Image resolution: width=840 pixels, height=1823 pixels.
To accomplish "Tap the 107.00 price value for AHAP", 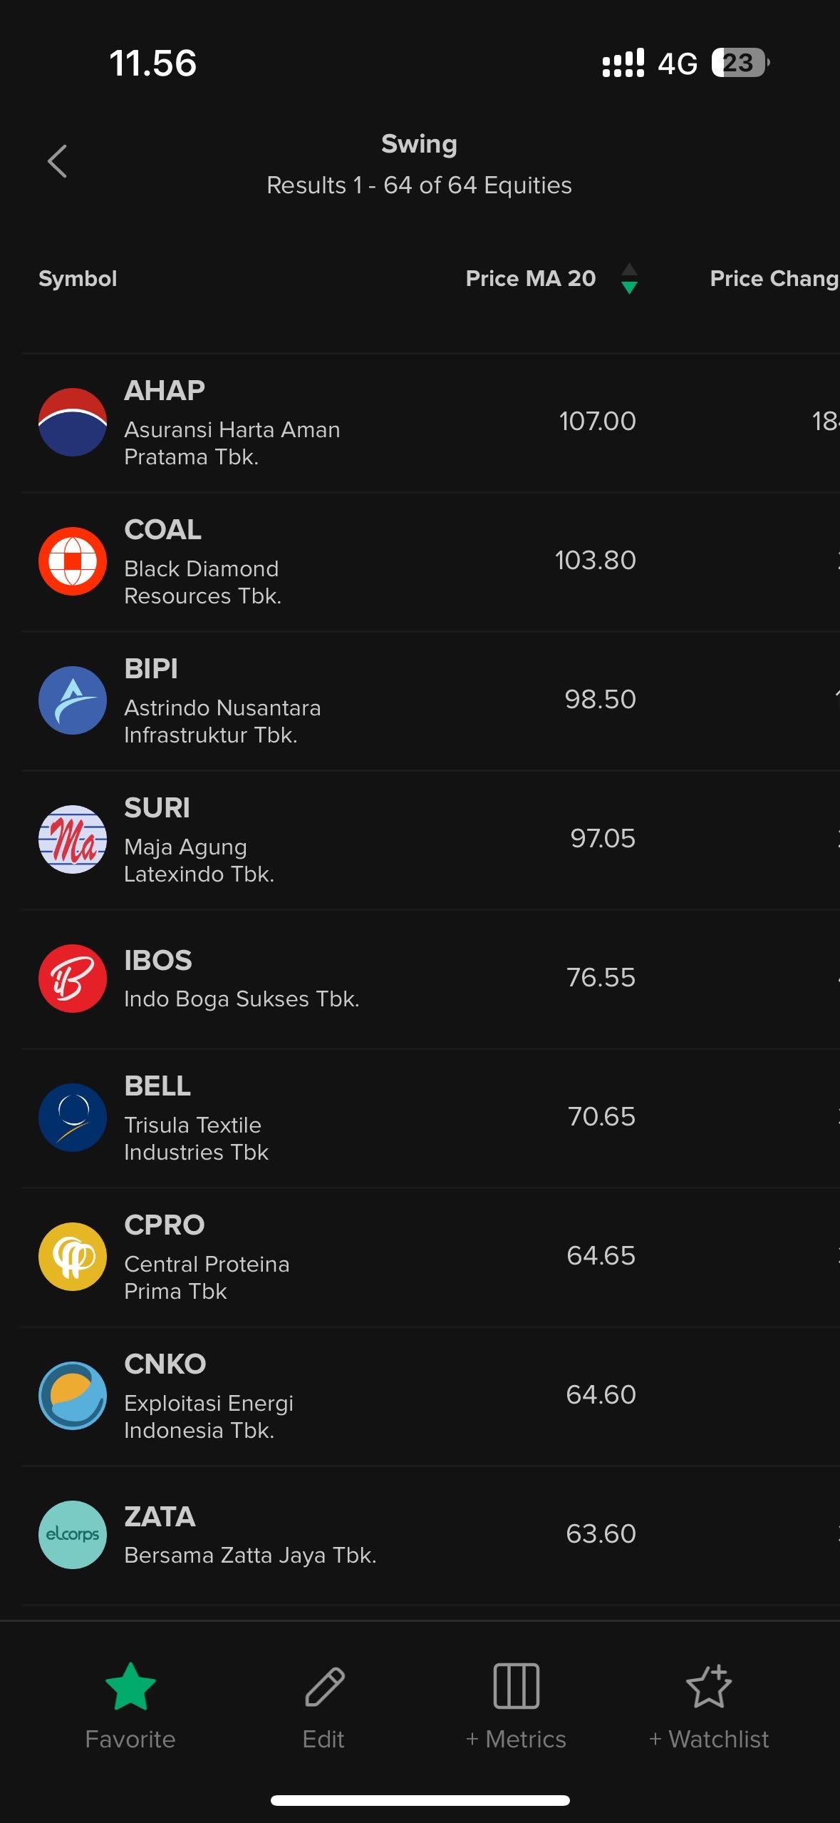I will click(597, 422).
